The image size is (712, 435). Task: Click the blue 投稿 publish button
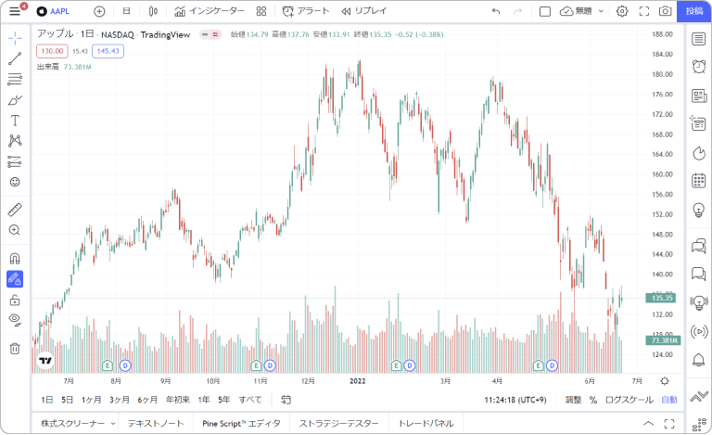coord(694,11)
